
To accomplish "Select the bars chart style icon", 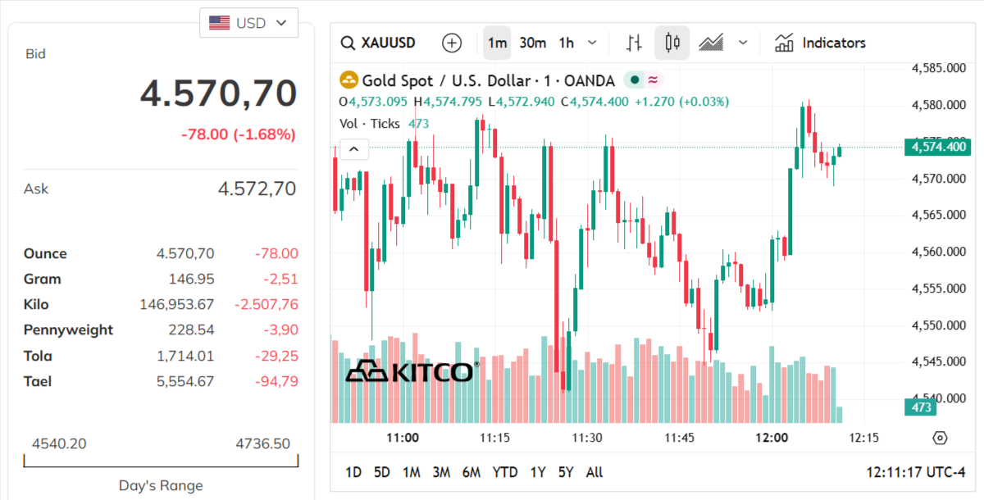I will tap(634, 43).
